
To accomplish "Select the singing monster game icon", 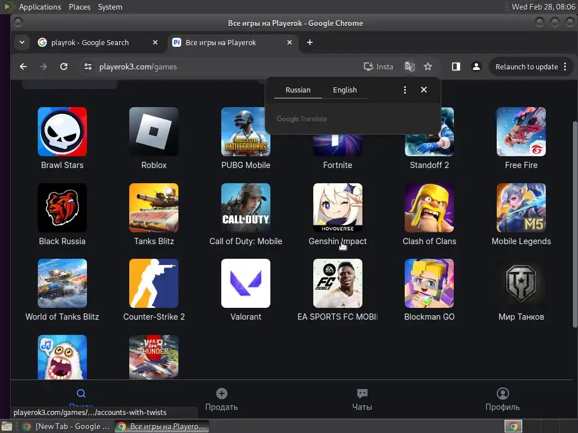I will pyautogui.click(x=62, y=357).
